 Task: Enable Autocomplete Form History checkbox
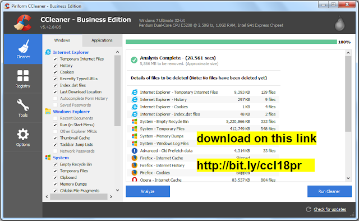point(55,99)
